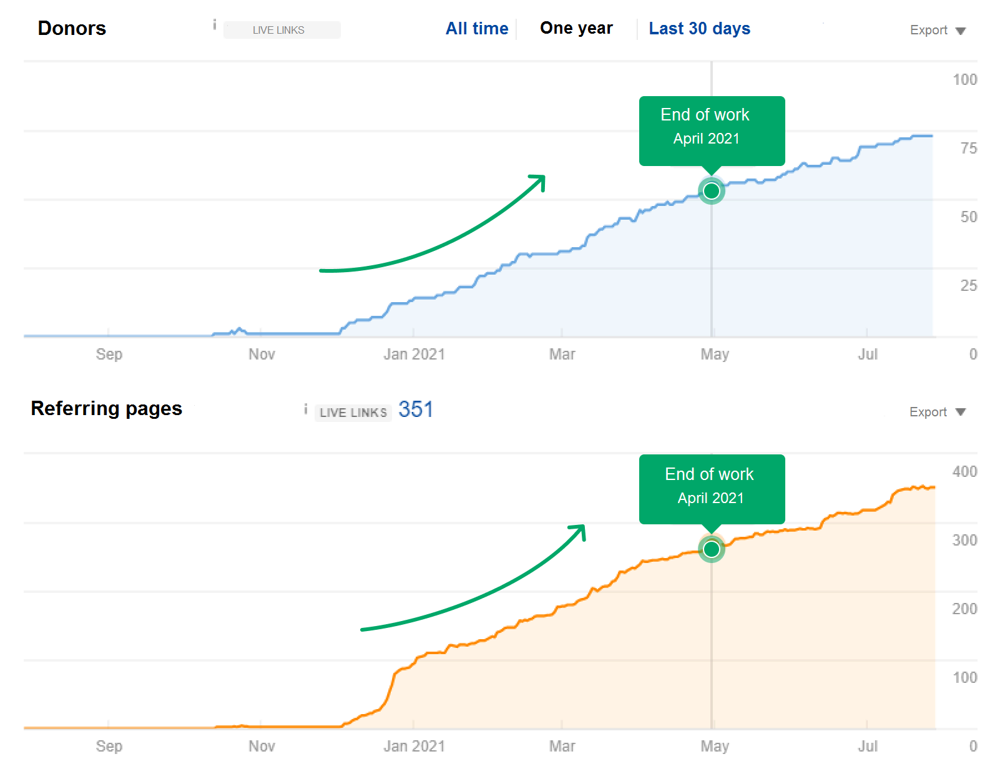This screenshot has height=769, width=995.
Task: Toggle the LIVE LINKS badge next to 351
Action: (353, 413)
